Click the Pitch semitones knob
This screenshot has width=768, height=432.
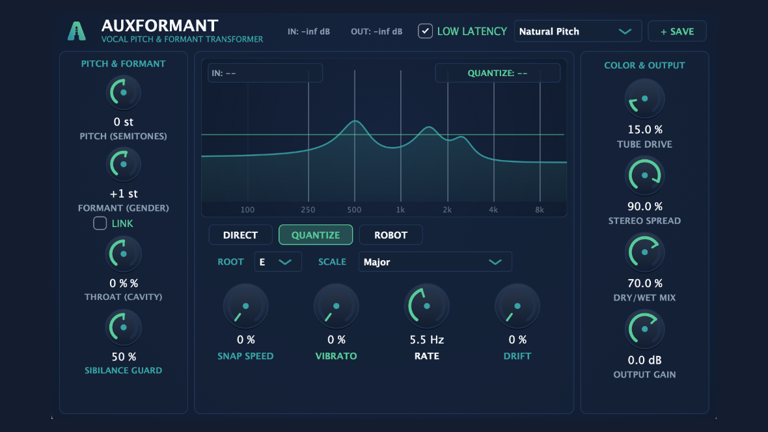(x=124, y=92)
